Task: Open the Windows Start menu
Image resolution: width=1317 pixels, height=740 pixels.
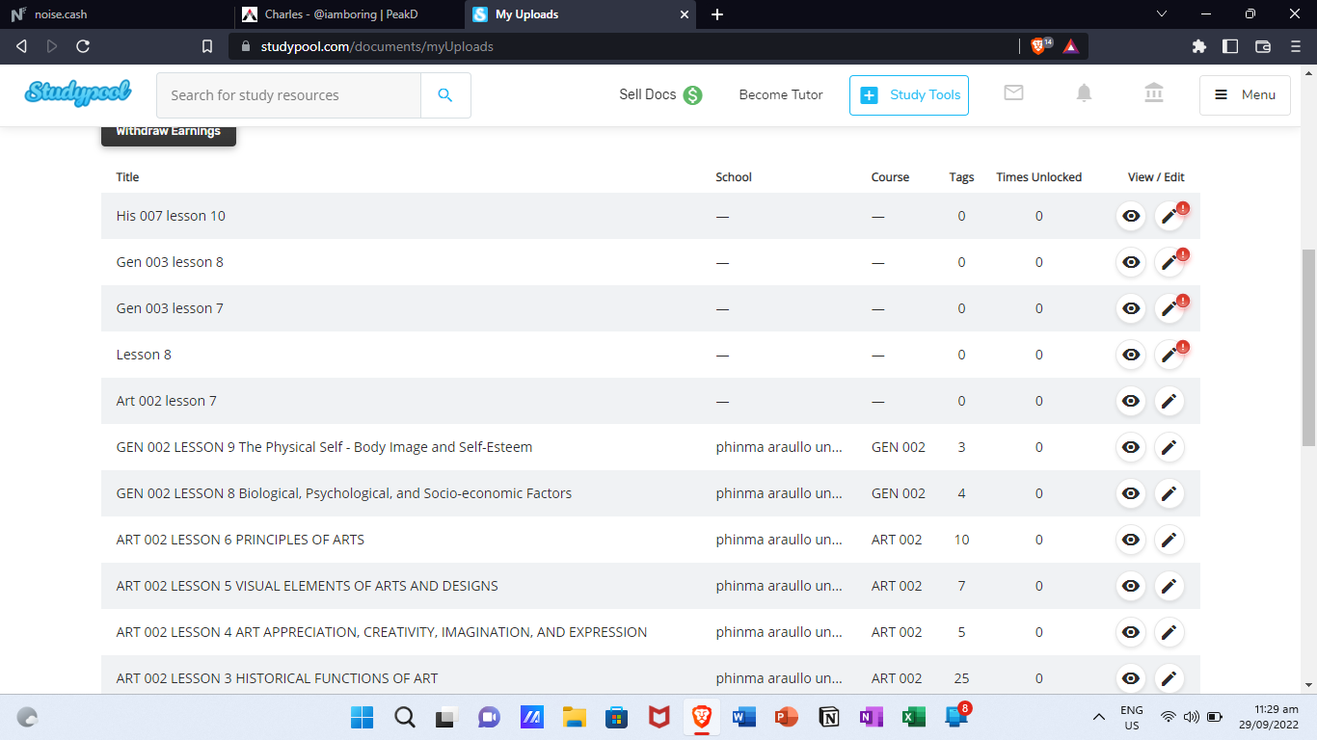Action: (x=363, y=717)
